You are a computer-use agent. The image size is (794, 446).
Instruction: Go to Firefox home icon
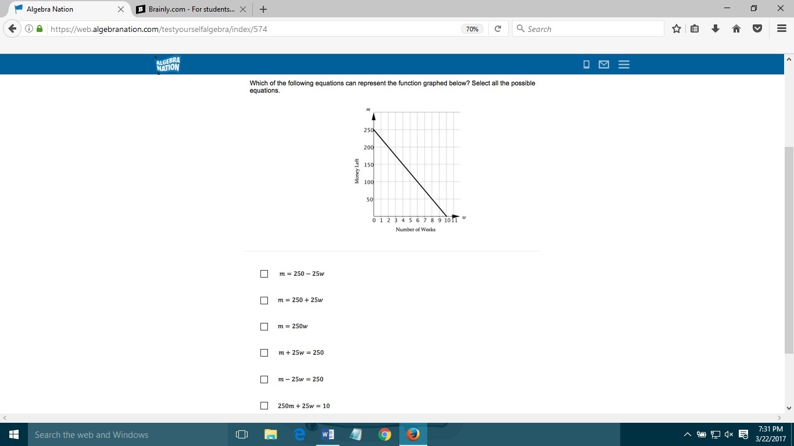(x=736, y=28)
